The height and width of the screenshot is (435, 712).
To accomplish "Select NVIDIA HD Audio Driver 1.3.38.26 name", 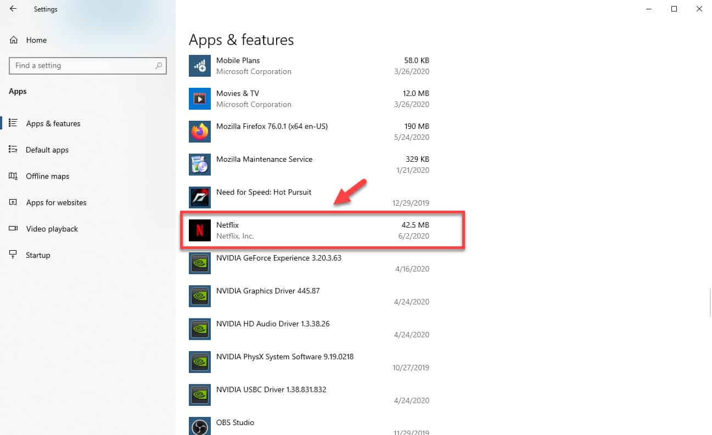I will [x=273, y=324].
